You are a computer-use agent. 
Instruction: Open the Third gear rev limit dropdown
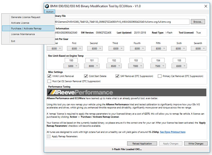tap(116, 48)
